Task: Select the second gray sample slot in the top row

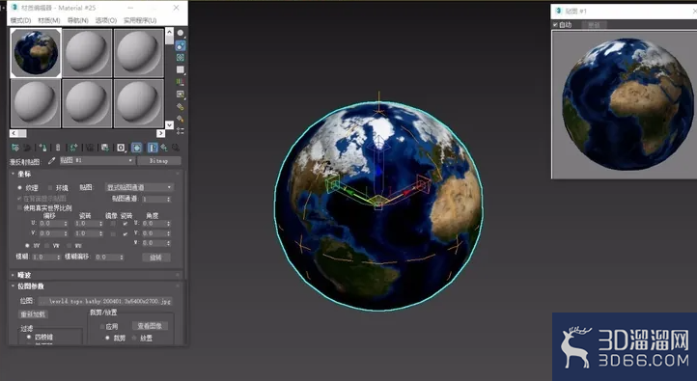Action: coord(87,53)
